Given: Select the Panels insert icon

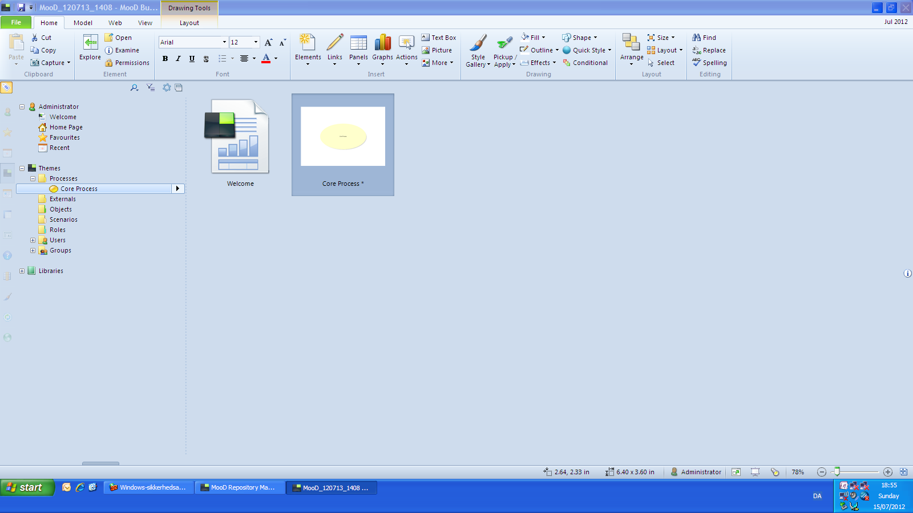Looking at the screenshot, I should pyautogui.click(x=358, y=44).
